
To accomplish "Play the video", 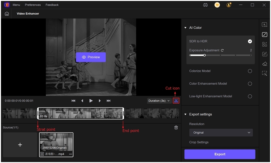I will 91,101.
